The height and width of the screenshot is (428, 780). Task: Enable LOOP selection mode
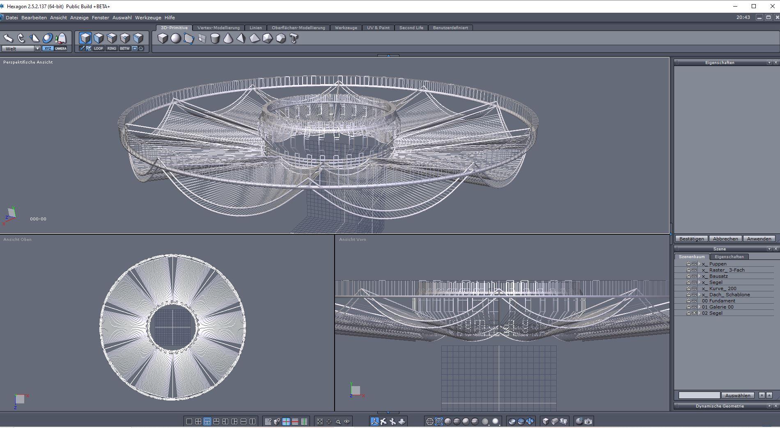pos(99,48)
